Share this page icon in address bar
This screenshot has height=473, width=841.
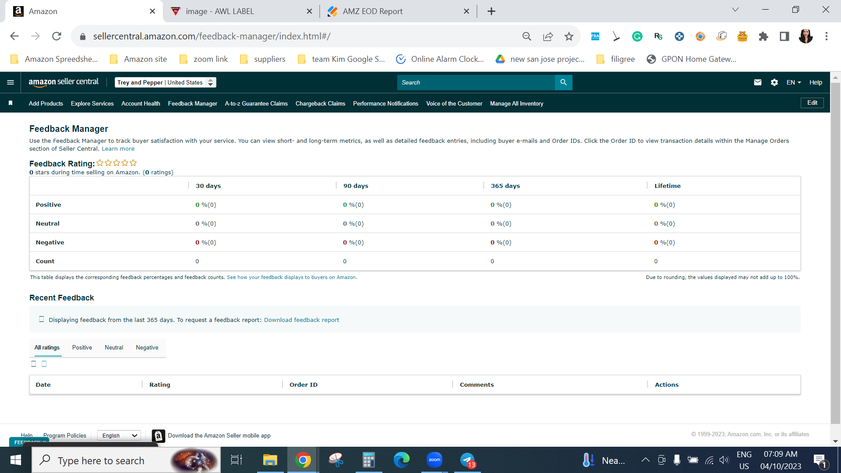(x=548, y=36)
